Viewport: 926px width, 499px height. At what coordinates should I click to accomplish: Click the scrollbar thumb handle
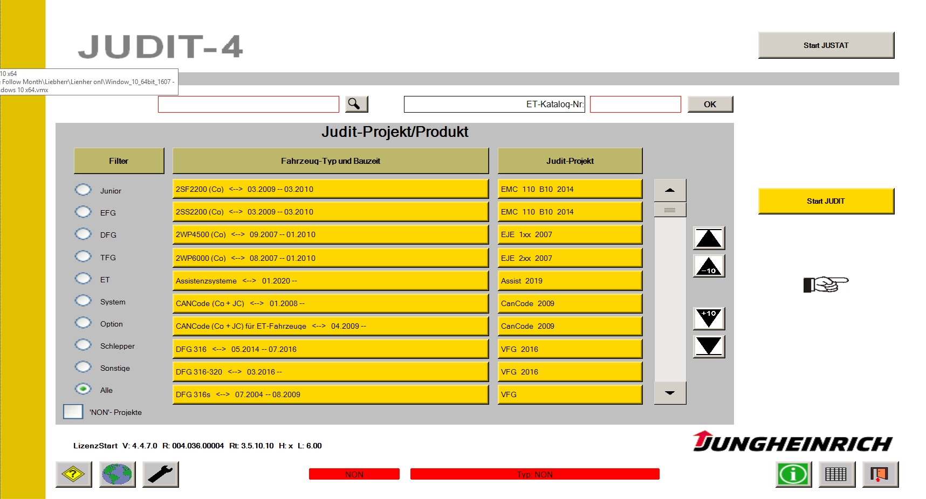point(670,210)
